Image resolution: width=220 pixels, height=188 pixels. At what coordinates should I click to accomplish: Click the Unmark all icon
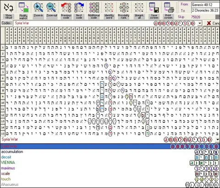tap(139, 7)
